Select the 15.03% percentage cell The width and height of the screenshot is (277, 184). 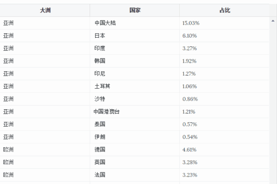pyautogui.click(x=191, y=23)
